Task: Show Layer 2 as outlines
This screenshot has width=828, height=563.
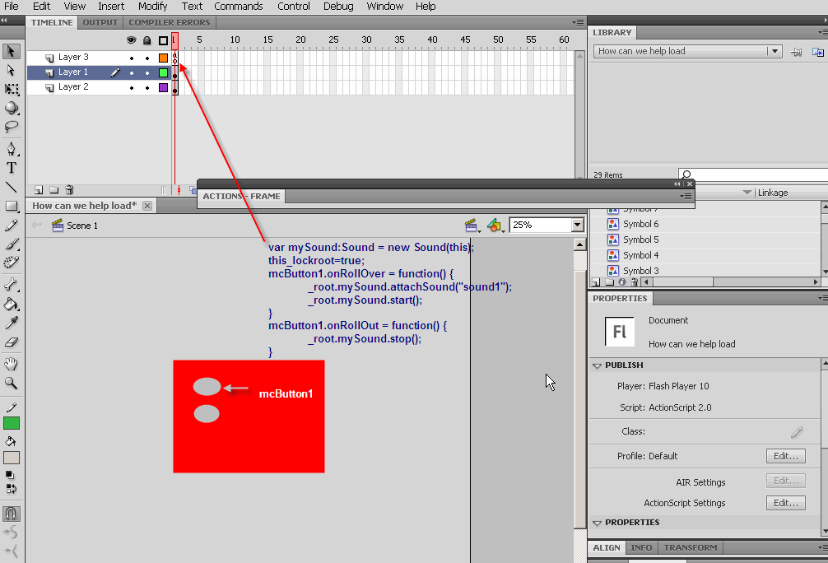Action: [162, 87]
